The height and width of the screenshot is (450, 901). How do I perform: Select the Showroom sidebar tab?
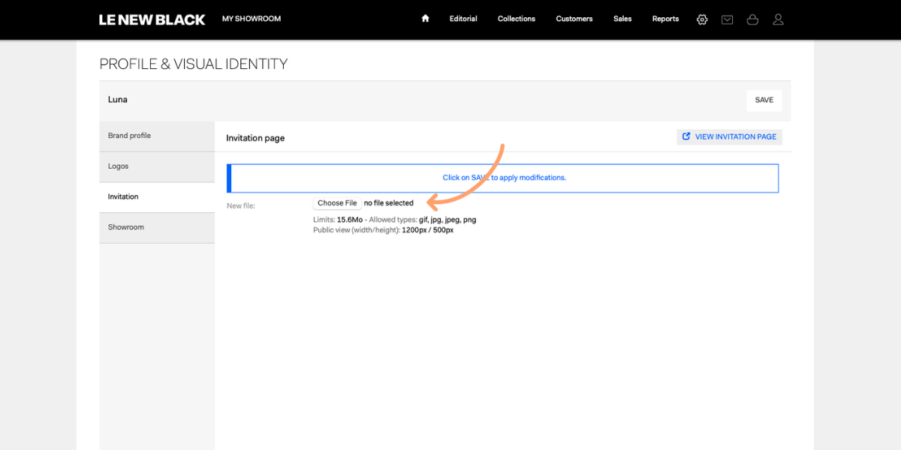157,227
